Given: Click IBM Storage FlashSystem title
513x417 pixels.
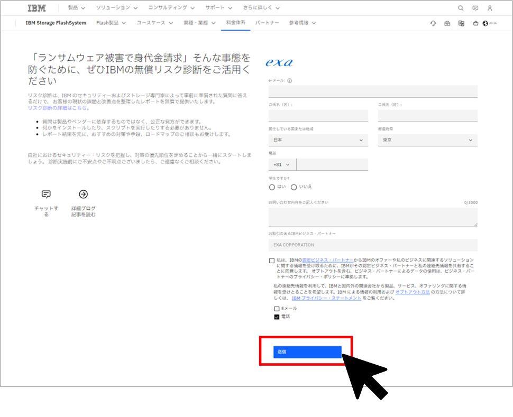Looking at the screenshot, I should pos(56,23).
